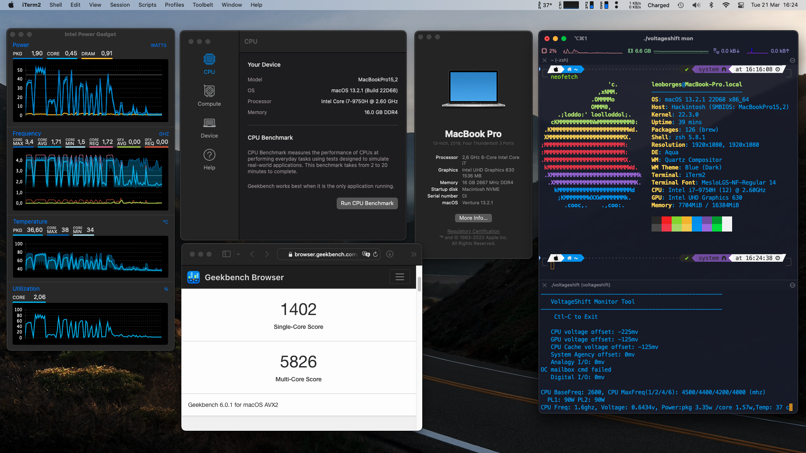Expand the Safari tab group dropdown arrow

pos(238,254)
